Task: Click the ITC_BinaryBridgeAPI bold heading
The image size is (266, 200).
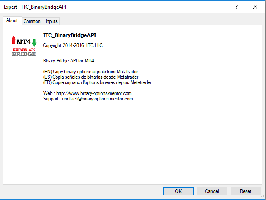Action: [x=69, y=35]
